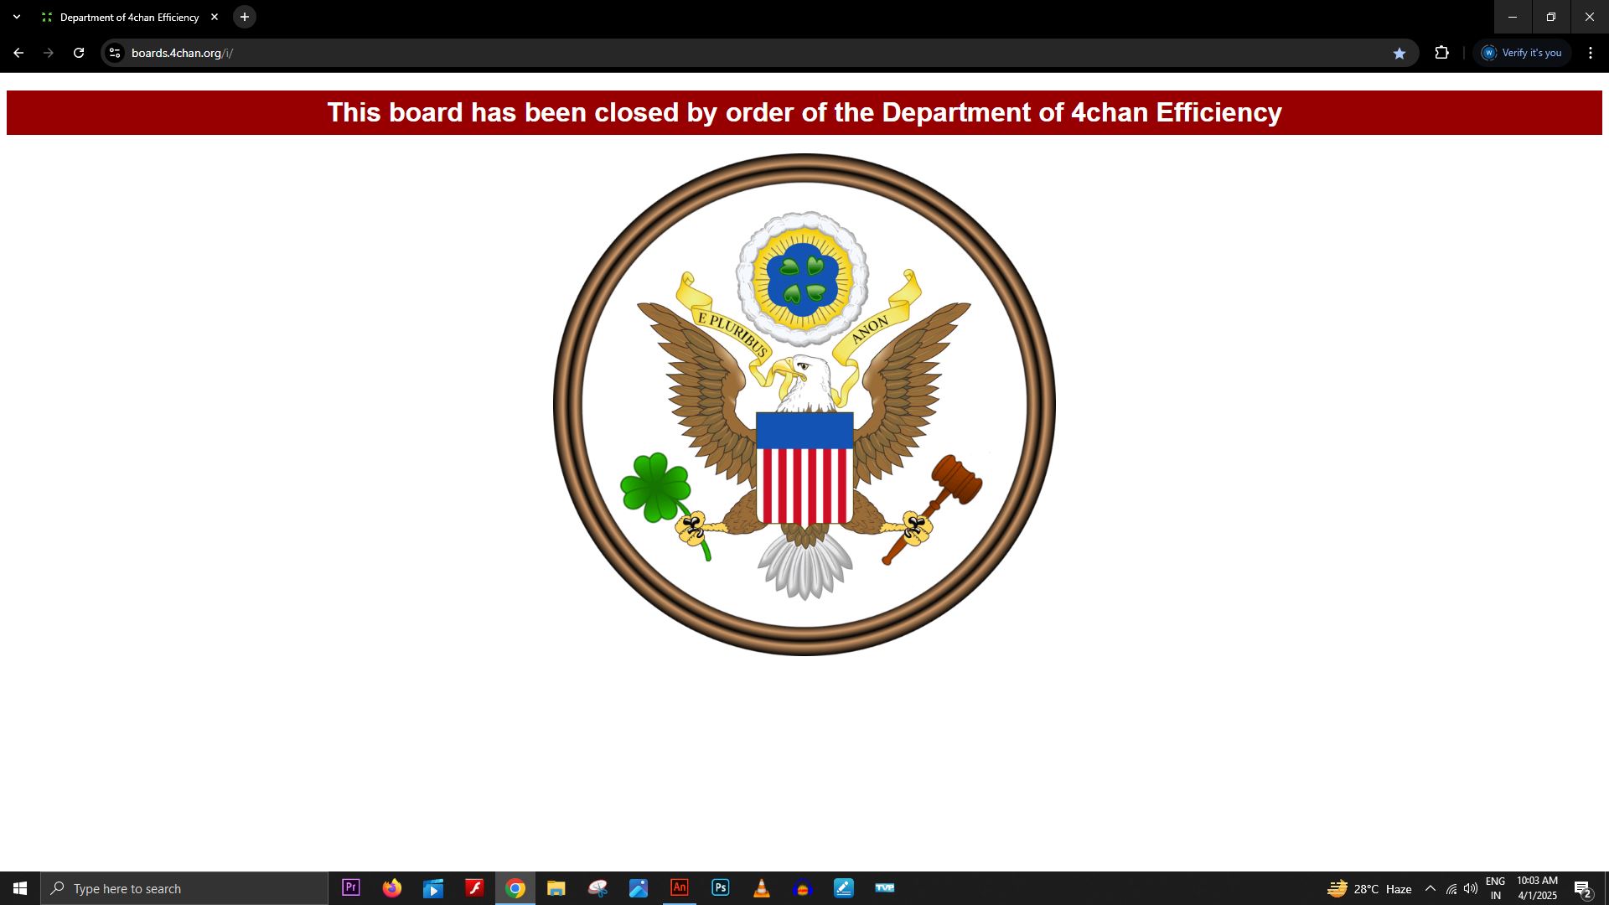Open the 28°C Haze weather widget
This screenshot has width=1609, height=905.
pos(1369,888)
